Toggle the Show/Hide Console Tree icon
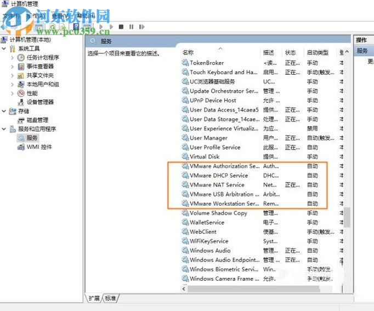This screenshot has height=311, width=374. (39, 27)
